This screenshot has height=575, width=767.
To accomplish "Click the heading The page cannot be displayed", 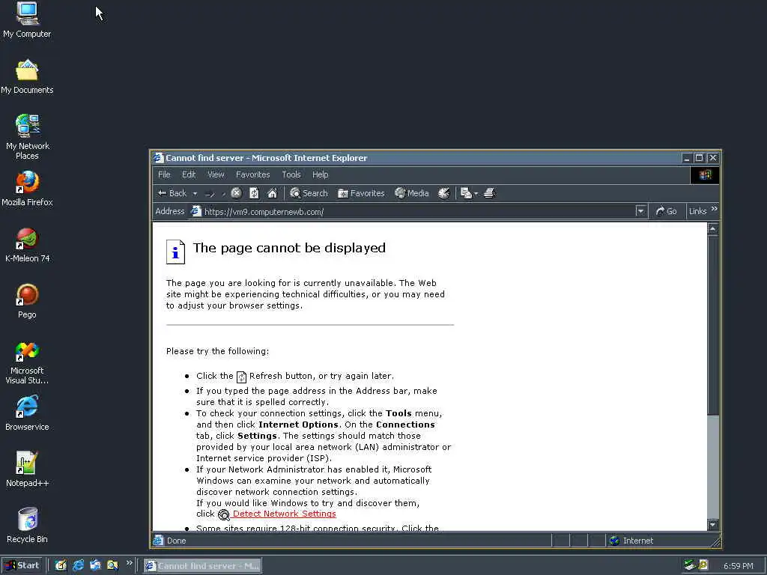I will pyautogui.click(x=289, y=248).
